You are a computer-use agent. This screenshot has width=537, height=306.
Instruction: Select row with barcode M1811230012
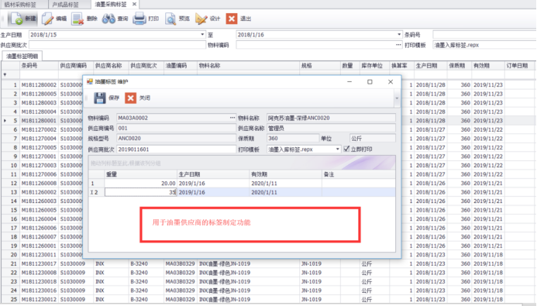(39, 299)
